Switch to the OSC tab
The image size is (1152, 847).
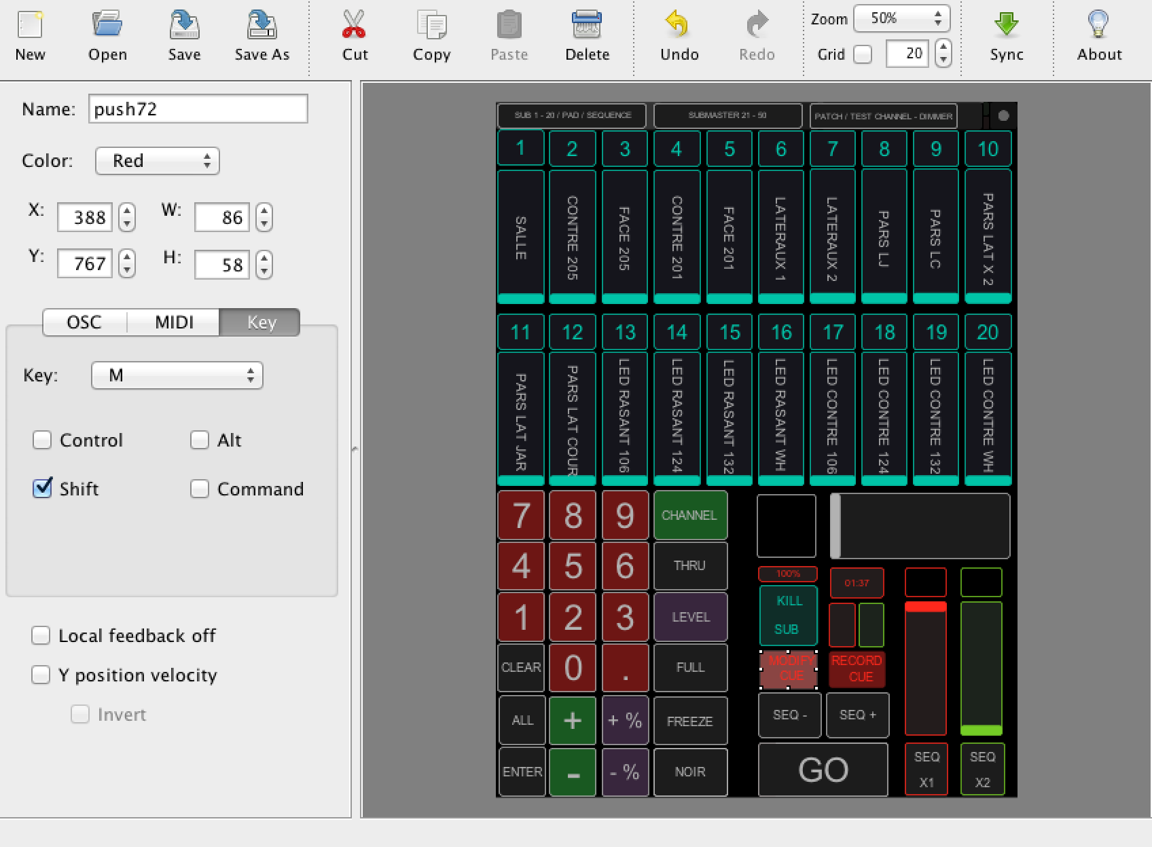84,322
